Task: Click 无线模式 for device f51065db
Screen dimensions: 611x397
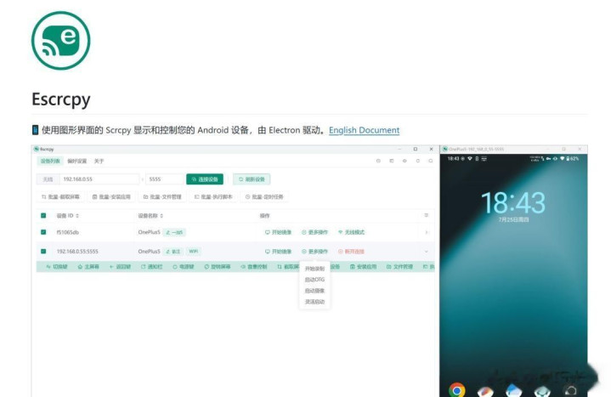Action: tap(351, 232)
